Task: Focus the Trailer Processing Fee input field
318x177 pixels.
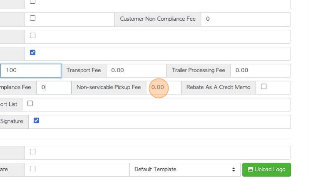Action: point(261,71)
